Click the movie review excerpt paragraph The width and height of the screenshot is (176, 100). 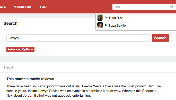pos(84,91)
